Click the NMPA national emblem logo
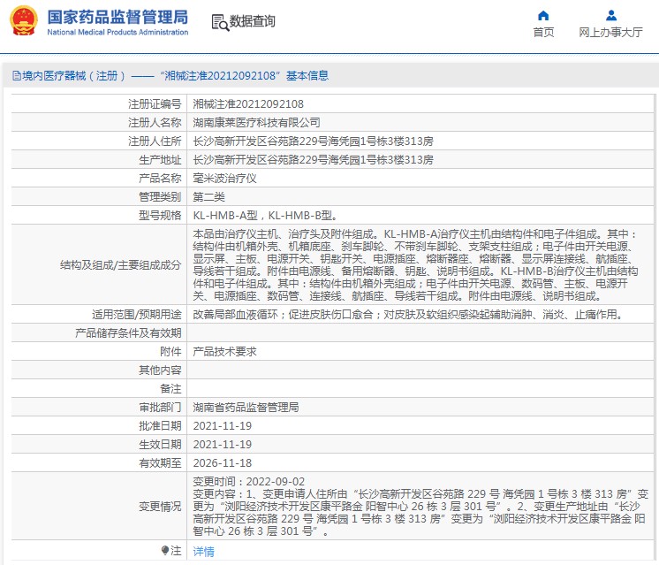The image size is (659, 565). pyautogui.click(x=24, y=20)
